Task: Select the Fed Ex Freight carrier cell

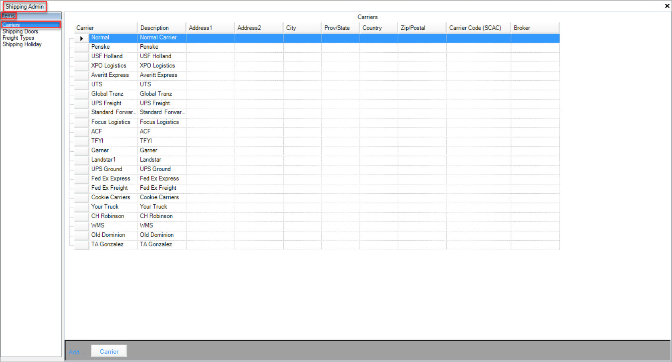Action: [x=113, y=188]
